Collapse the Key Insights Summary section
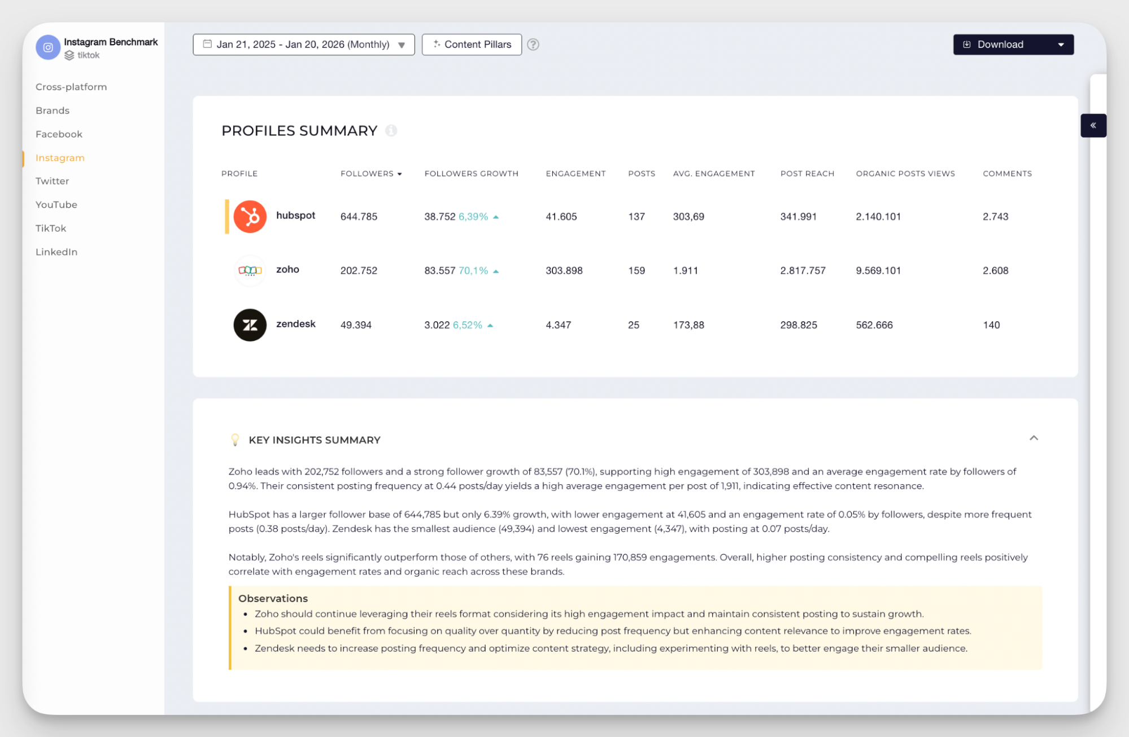1129x737 pixels. 1035,438
